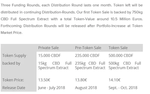Click the 235kg CBD Full Spectrum Extract cell
Image resolution: width=150 pixels, height=94 pixels.
tap(90, 66)
